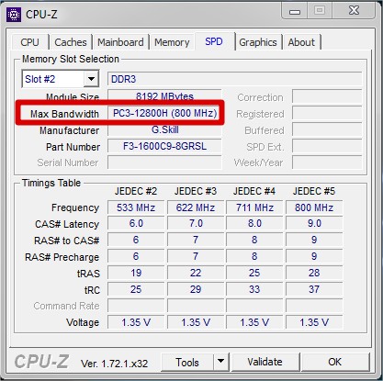Screen dimensions: 383x381
Task: Go to the Mainboard tab
Action: tap(120, 42)
